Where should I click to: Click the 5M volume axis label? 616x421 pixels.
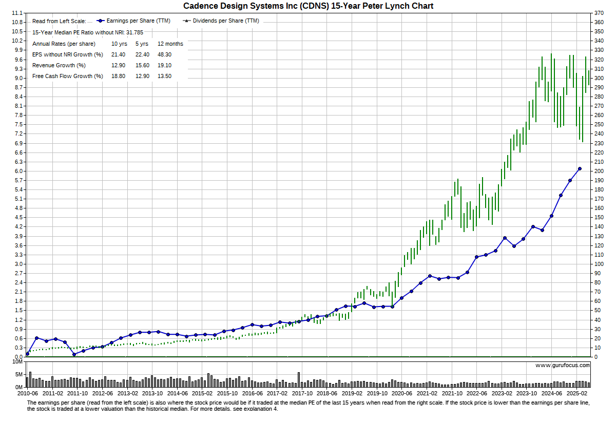pyautogui.click(x=19, y=375)
